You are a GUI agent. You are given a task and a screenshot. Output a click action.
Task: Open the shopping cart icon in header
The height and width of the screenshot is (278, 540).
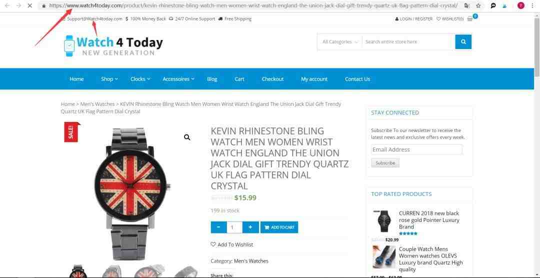tap(470, 18)
